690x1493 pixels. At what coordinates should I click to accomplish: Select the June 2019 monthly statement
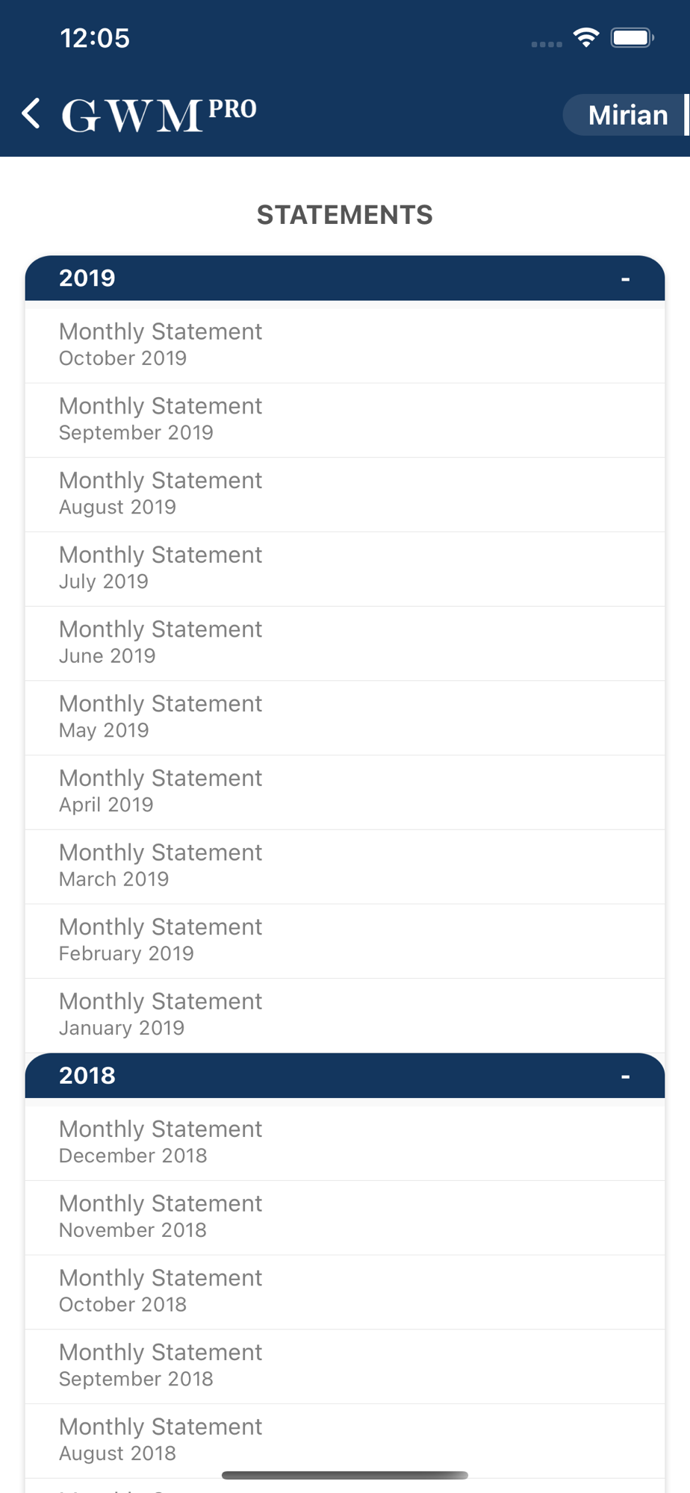click(345, 643)
